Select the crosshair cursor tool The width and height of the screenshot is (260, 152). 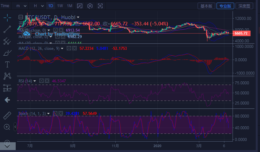7,18
